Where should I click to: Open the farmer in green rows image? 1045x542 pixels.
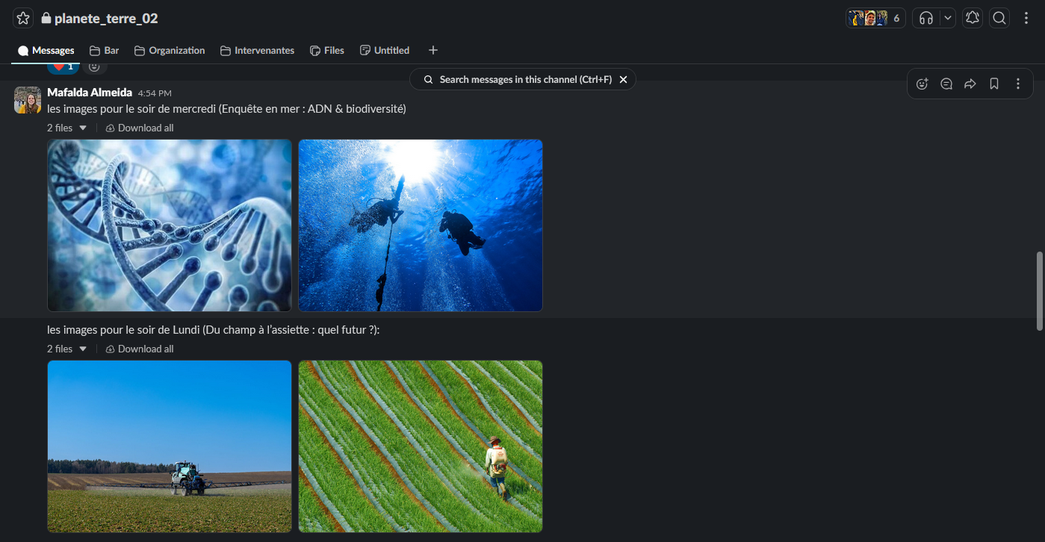click(421, 446)
